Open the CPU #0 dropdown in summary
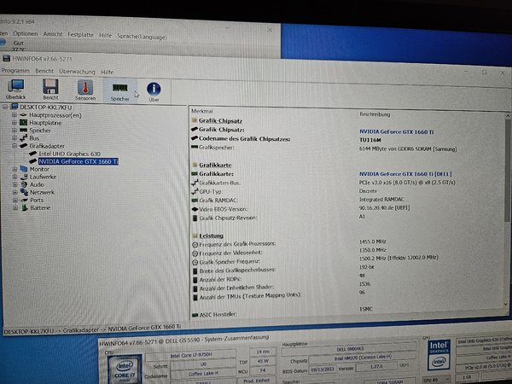 click(x=437, y=379)
